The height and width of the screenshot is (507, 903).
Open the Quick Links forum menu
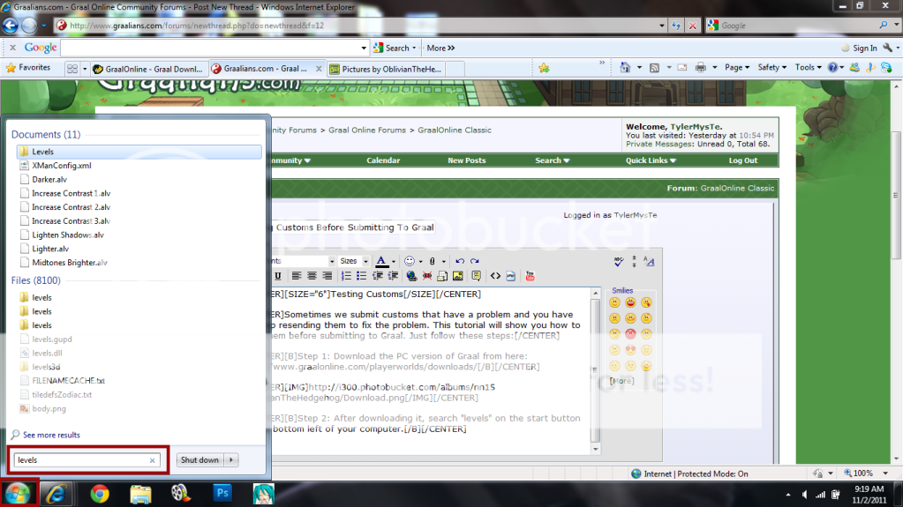tap(651, 160)
